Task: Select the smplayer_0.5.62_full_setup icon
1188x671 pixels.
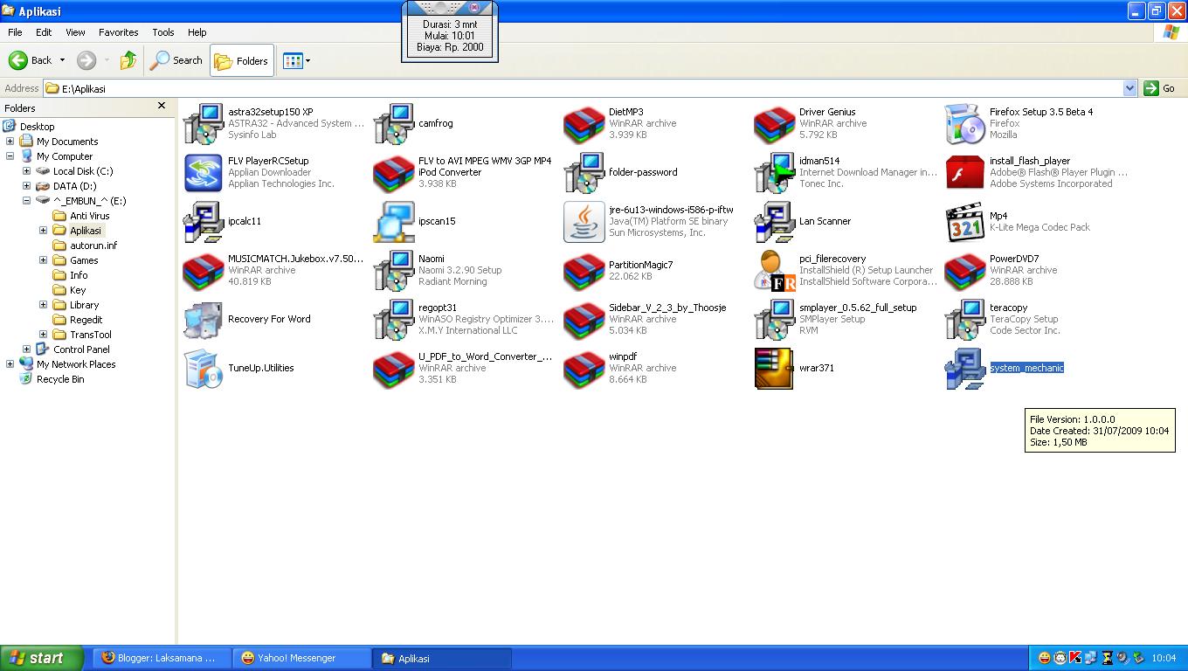Action: tap(775, 319)
